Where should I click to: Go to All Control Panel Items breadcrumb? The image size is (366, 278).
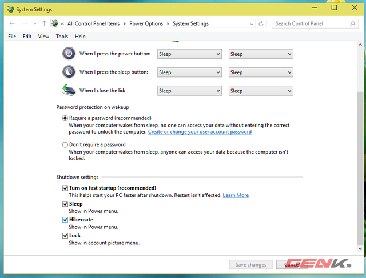point(93,23)
